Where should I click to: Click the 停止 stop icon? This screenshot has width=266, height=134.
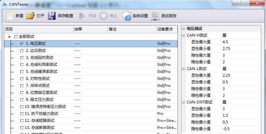click(x=103, y=16)
